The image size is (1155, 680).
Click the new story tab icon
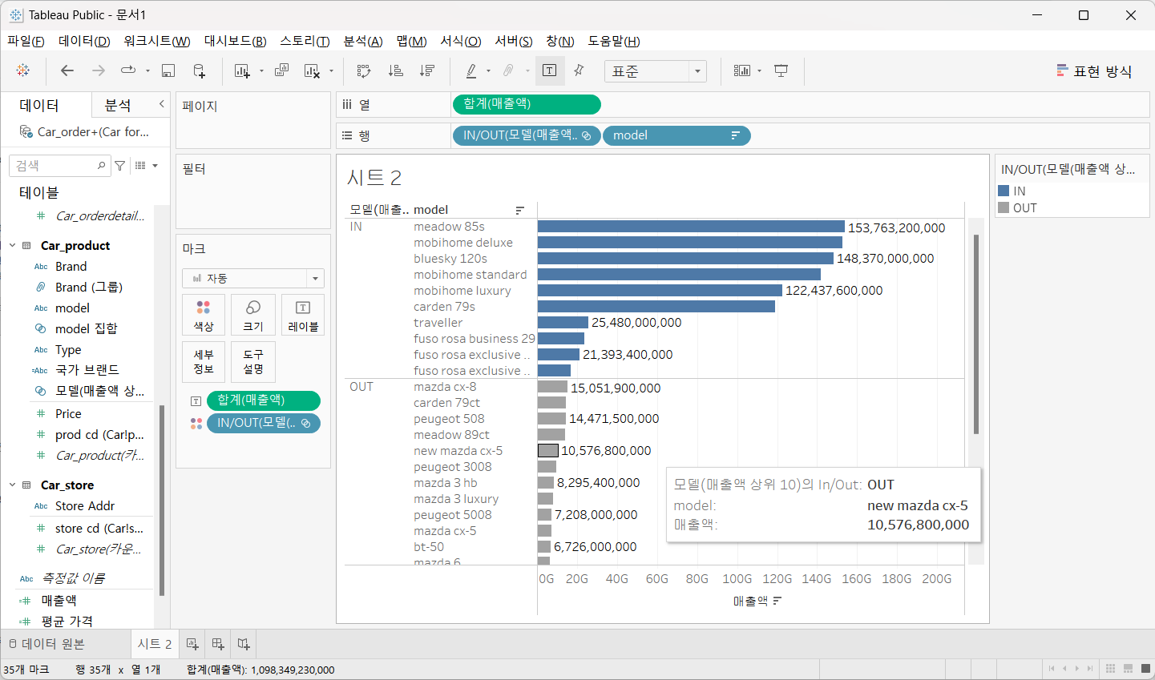pyautogui.click(x=244, y=644)
